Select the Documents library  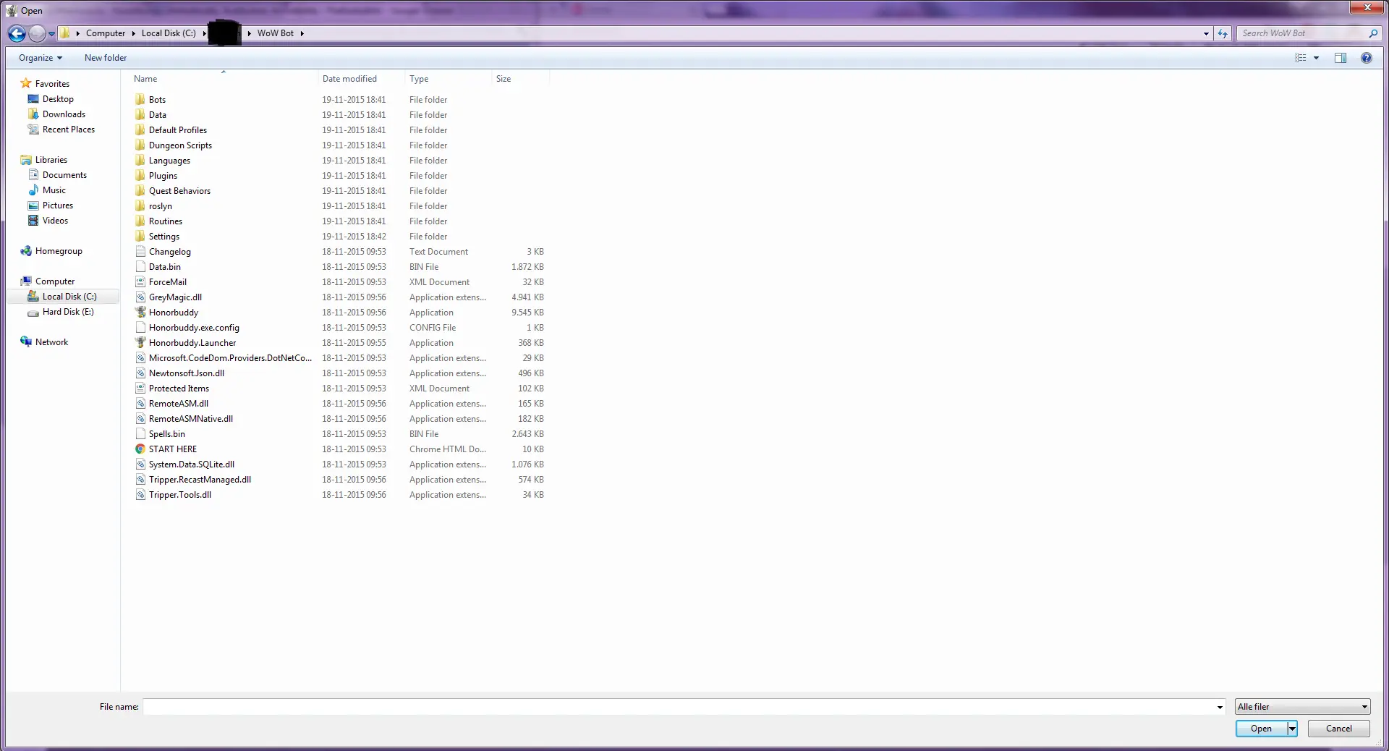tap(64, 175)
